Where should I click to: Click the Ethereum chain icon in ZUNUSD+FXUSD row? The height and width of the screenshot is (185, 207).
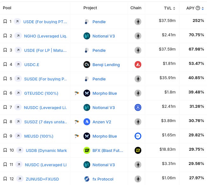(x=138, y=179)
